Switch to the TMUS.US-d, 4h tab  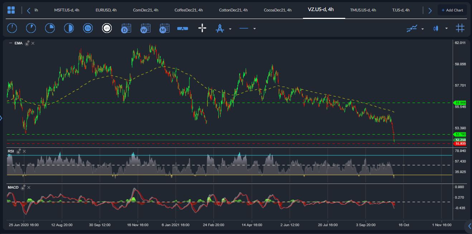363,10
